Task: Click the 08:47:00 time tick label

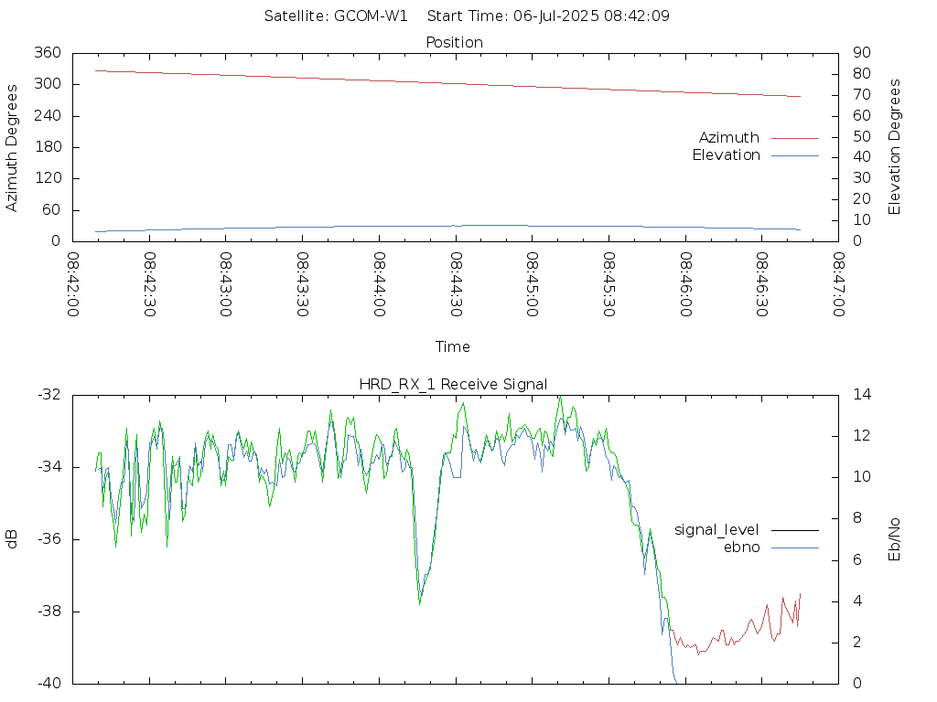Action: pos(838,284)
